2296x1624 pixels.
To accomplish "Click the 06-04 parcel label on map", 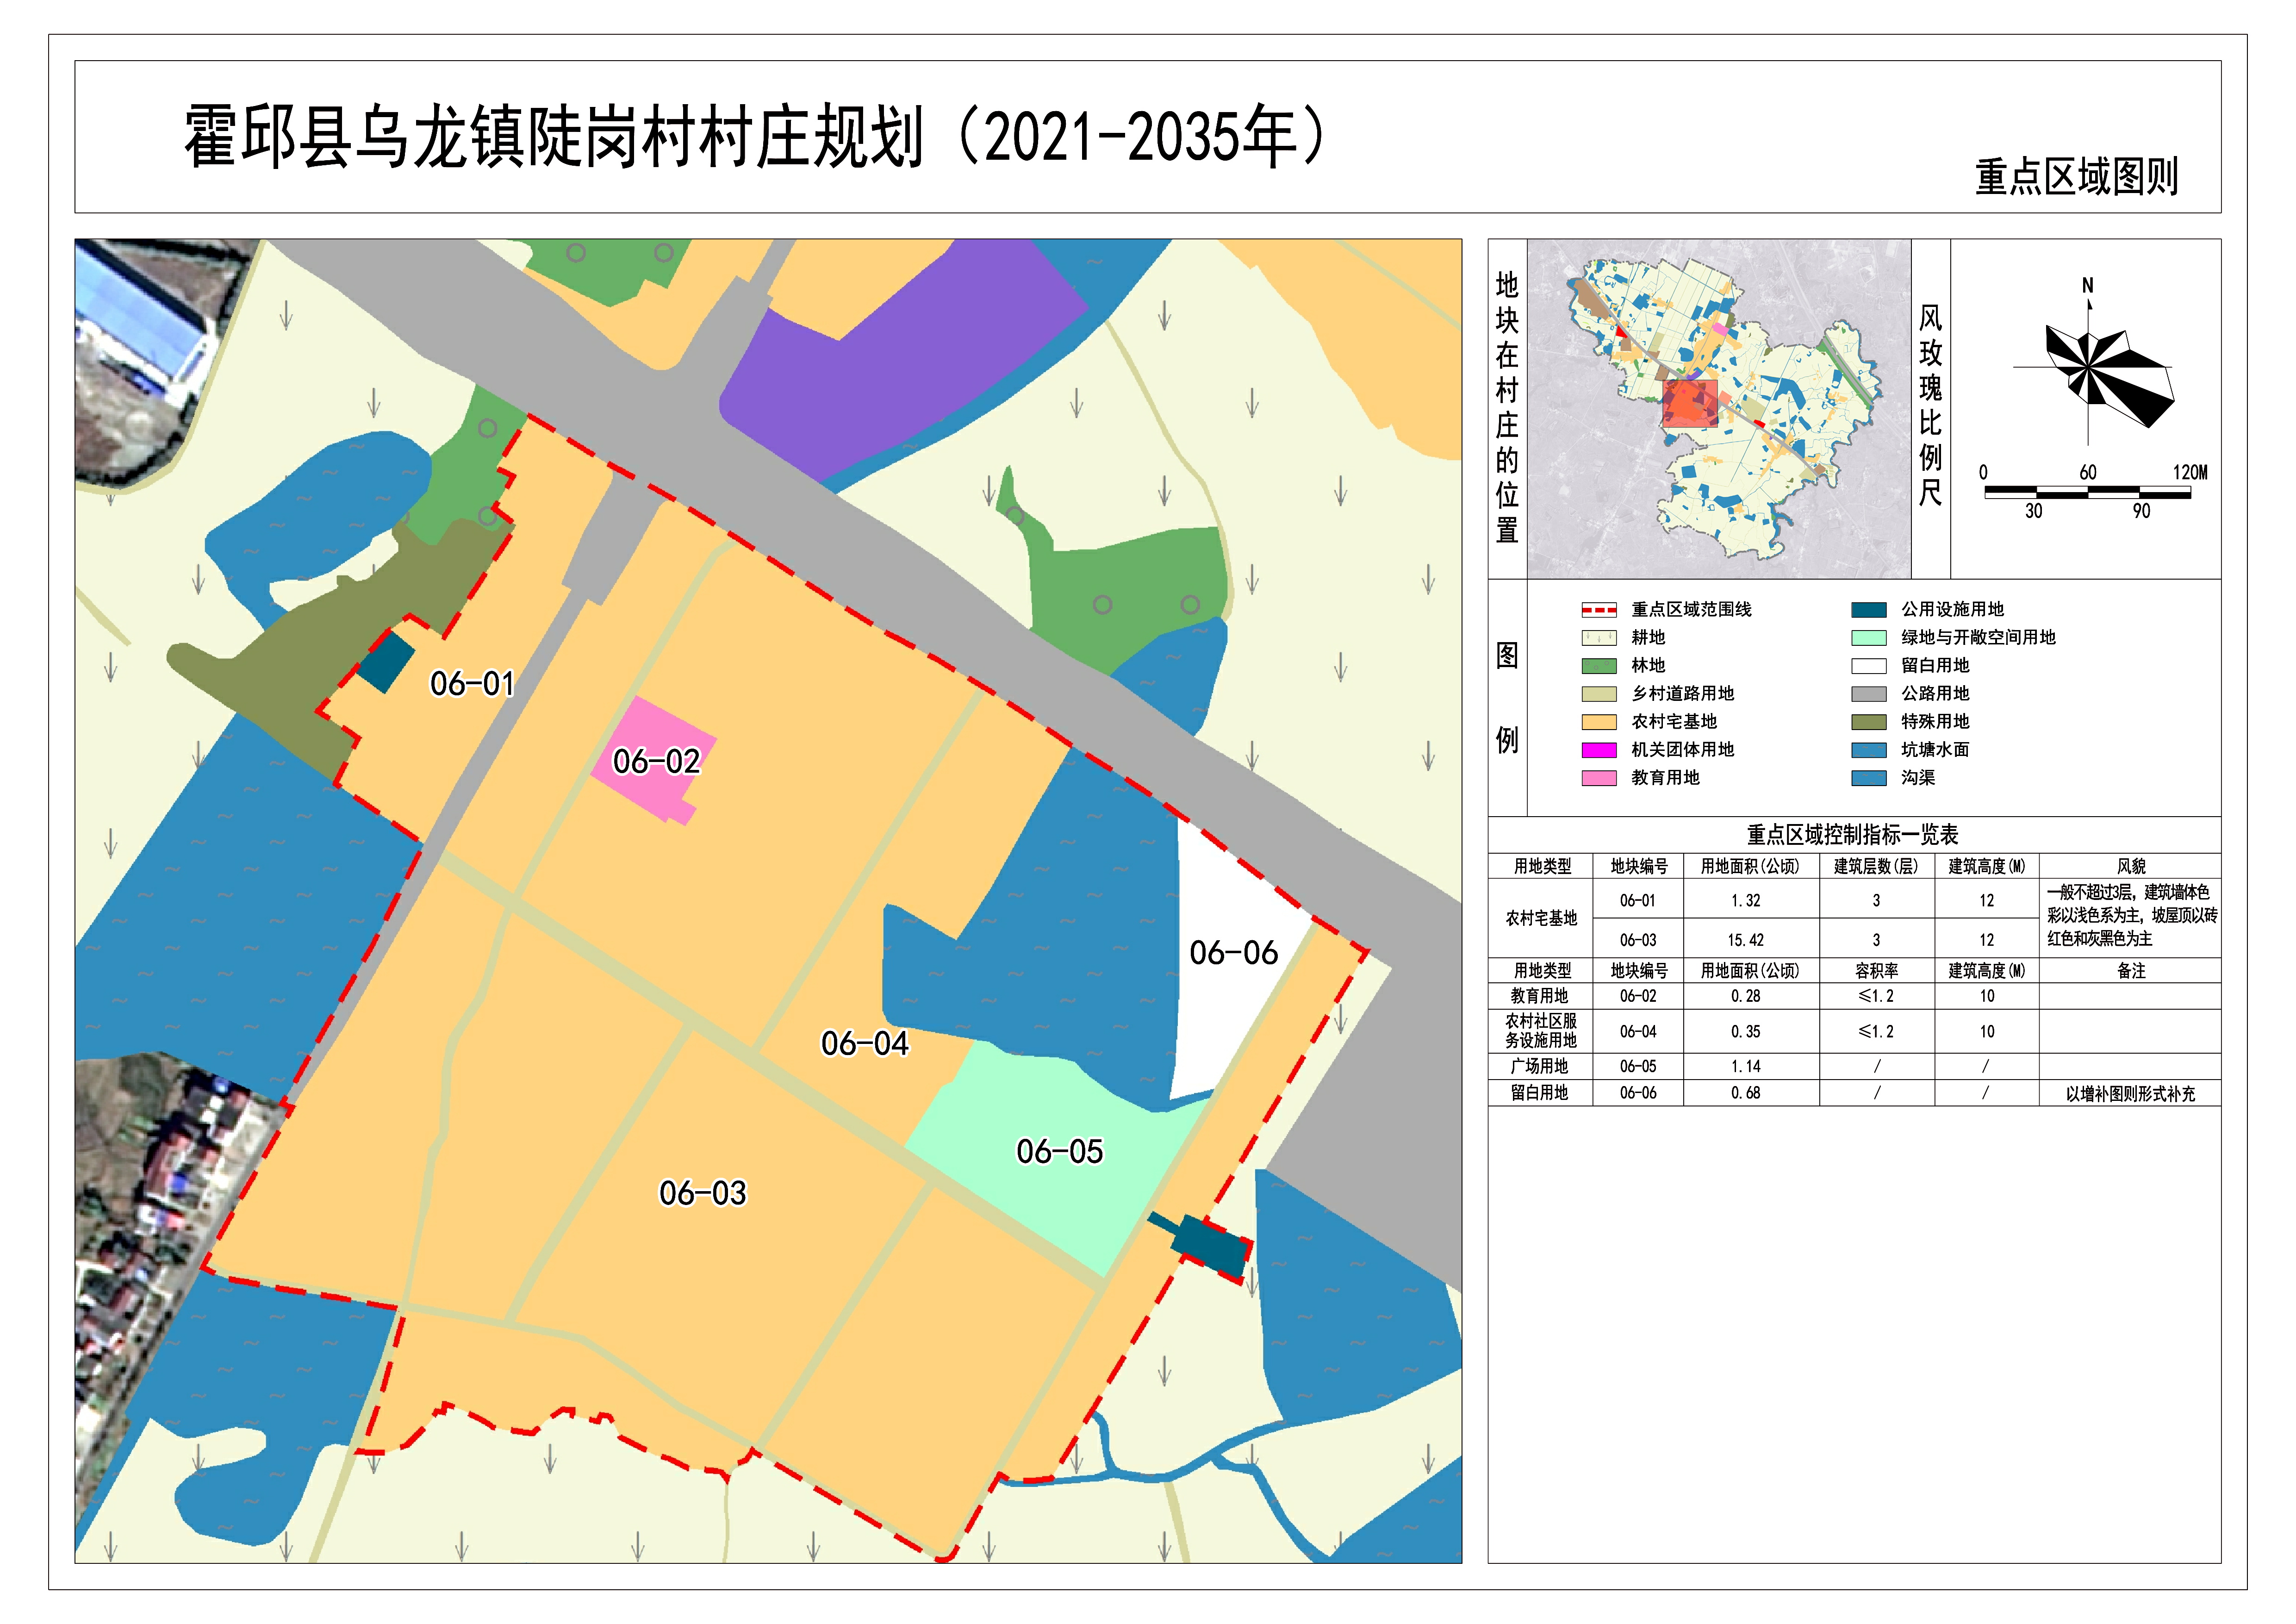I will coord(864,1044).
